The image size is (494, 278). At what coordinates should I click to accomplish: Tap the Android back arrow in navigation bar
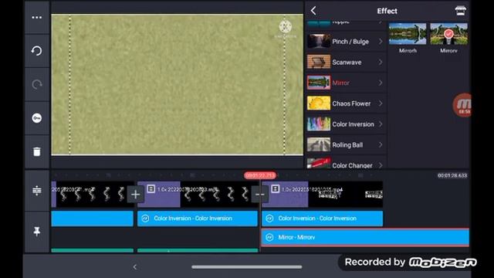(135, 267)
